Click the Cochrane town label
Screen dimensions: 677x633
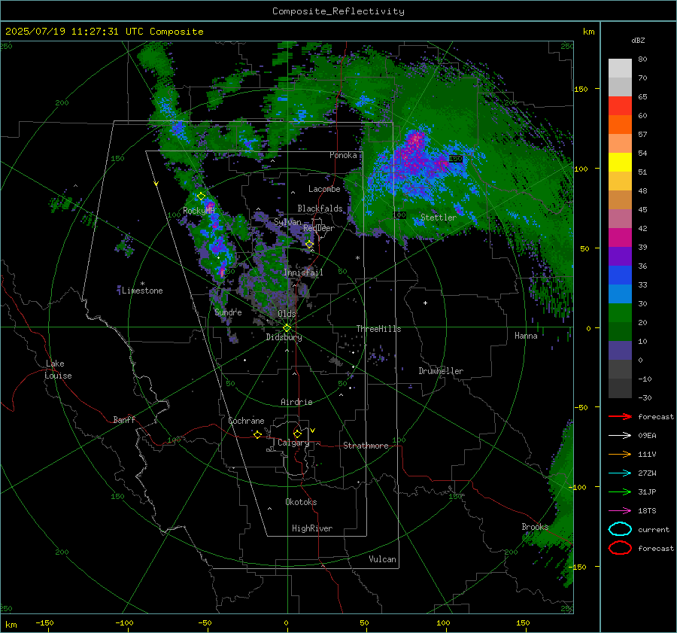coord(246,421)
